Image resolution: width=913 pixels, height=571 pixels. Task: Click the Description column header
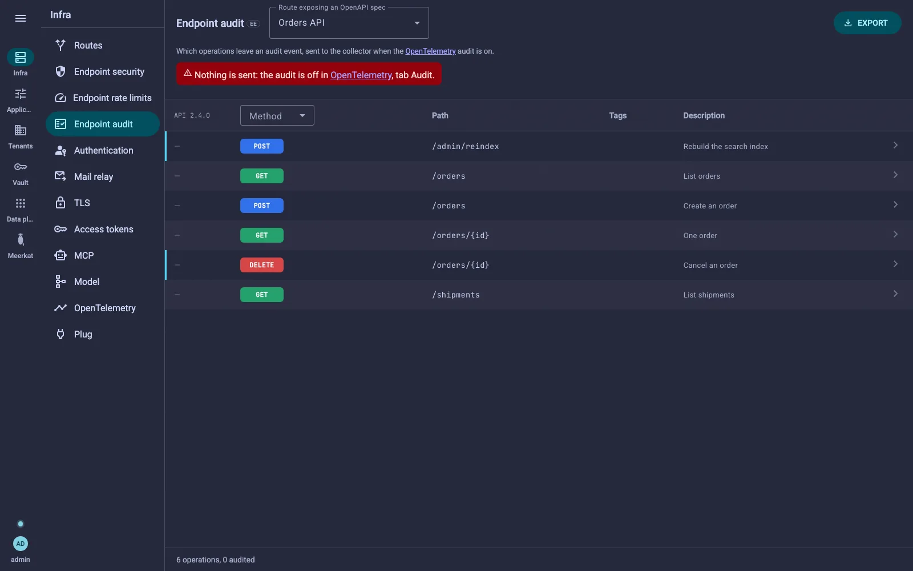[x=704, y=115]
